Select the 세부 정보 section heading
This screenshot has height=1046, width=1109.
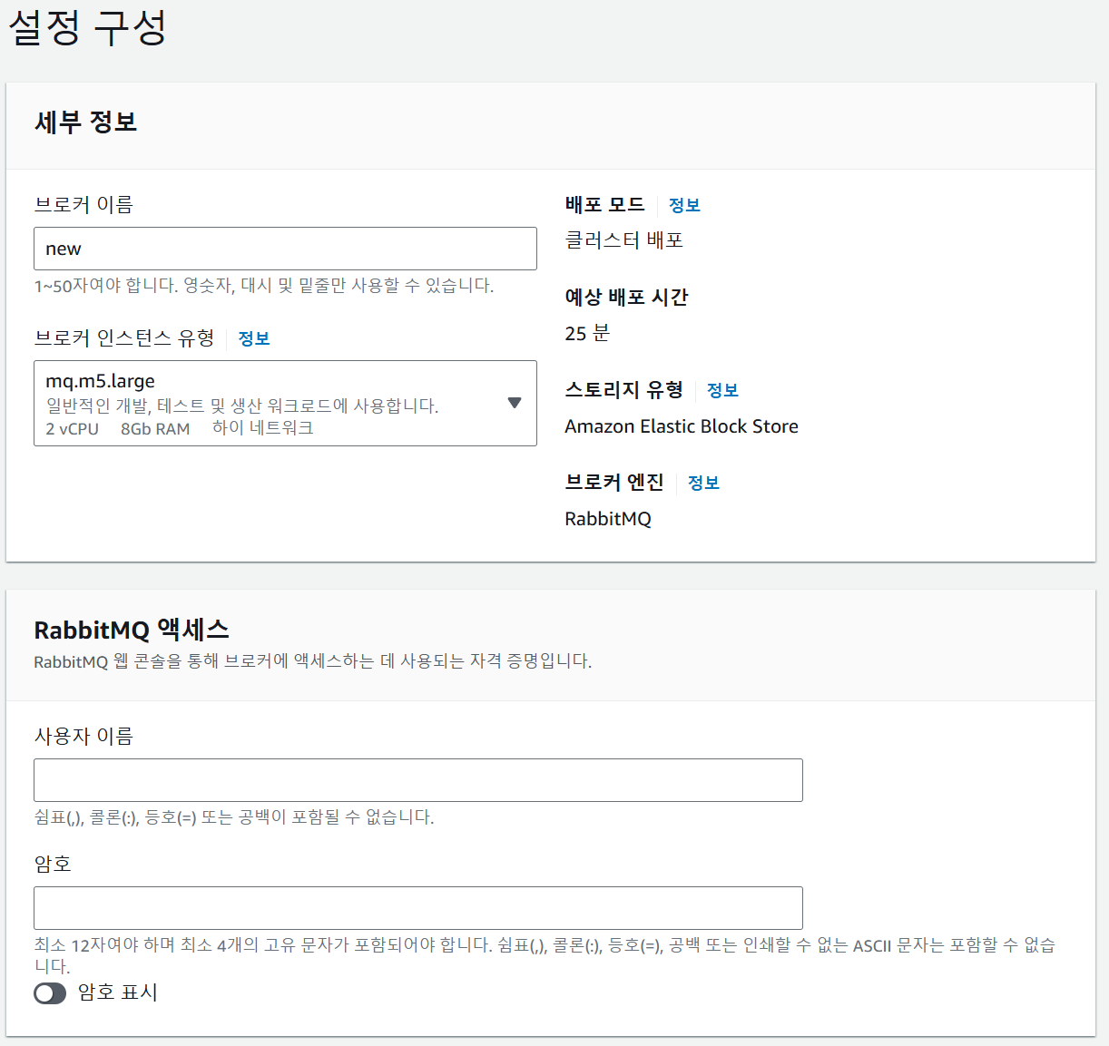[x=85, y=122]
